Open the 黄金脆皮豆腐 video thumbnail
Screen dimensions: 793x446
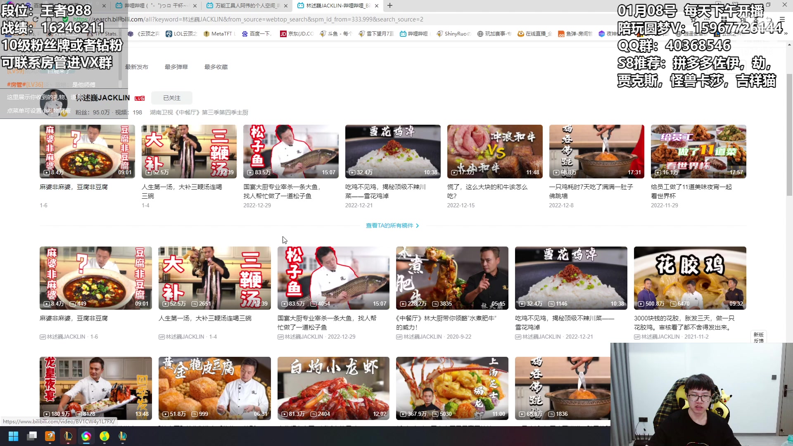tap(215, 388)
